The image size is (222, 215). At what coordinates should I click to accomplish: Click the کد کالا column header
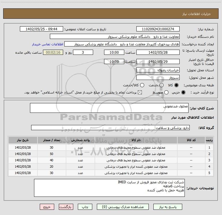[x=191, y=140]
